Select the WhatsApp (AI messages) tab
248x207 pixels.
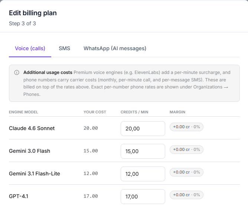(115, 48)
